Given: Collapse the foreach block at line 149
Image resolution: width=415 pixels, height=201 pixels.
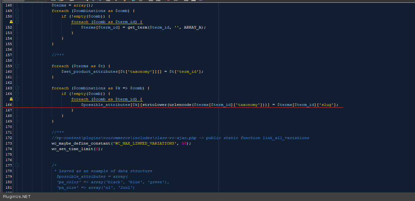Looking at the screenshot, I should [x=17, y=11].
